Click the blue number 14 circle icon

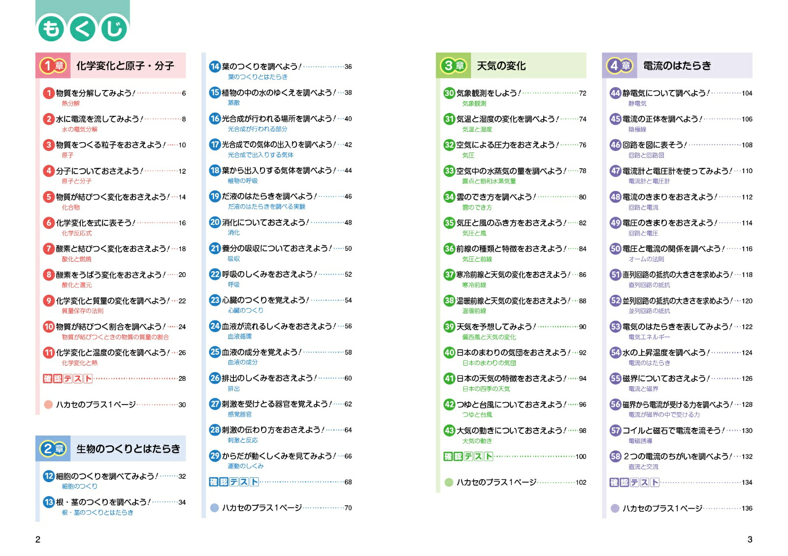pos(215,66)
